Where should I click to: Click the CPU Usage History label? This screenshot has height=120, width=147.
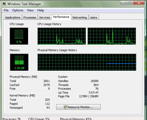point(49,24)
